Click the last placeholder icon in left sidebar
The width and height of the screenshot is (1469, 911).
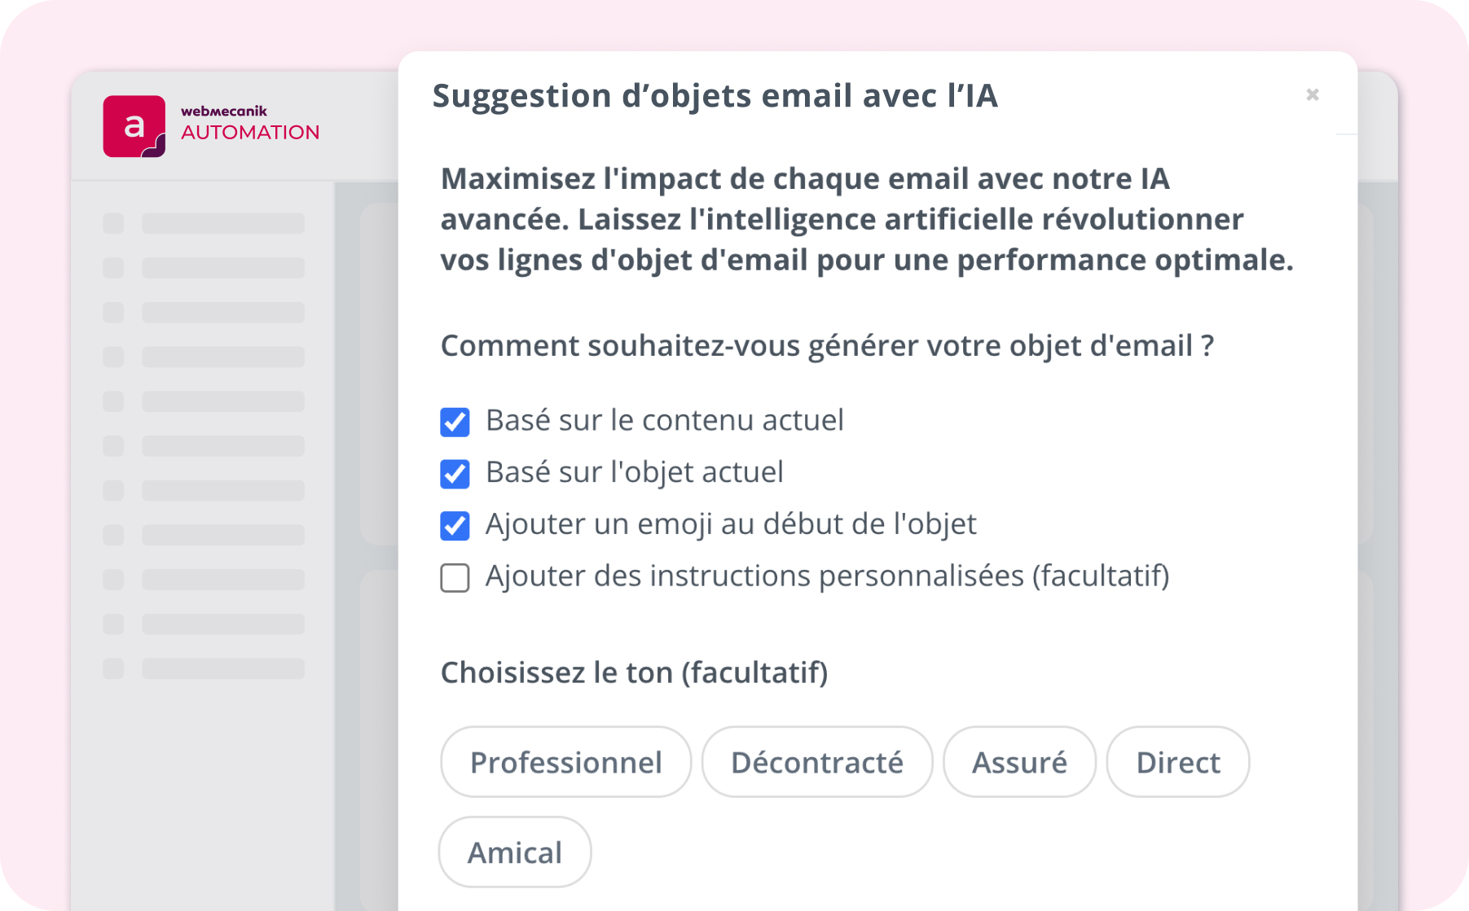click(113, 668)
